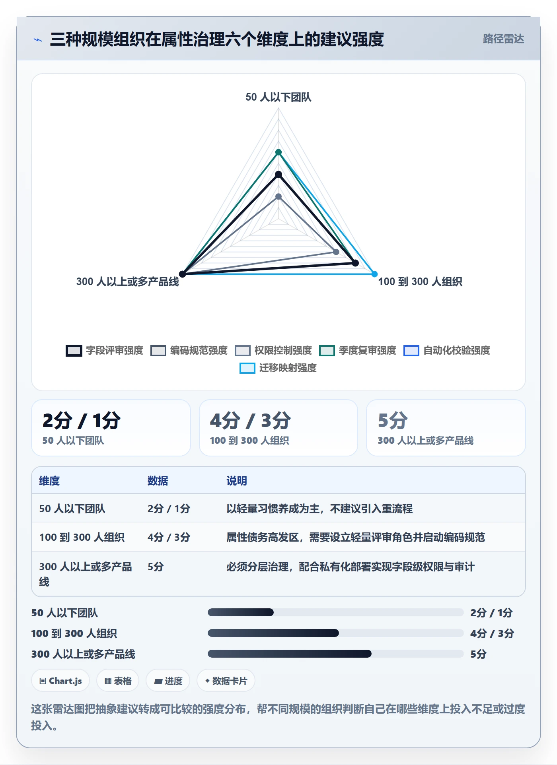
Task: Click the 数据 column header
Action: tap(158, 481)
